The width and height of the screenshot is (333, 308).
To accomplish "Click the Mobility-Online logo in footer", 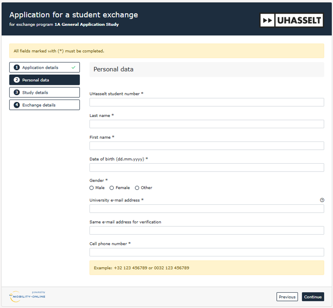I will click(27, 295).
